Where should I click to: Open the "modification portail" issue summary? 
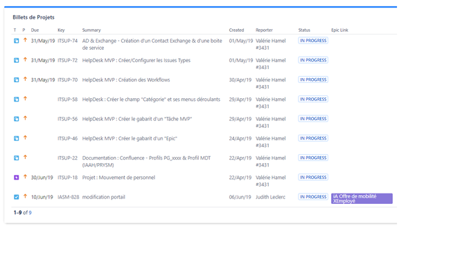point(103,197)
